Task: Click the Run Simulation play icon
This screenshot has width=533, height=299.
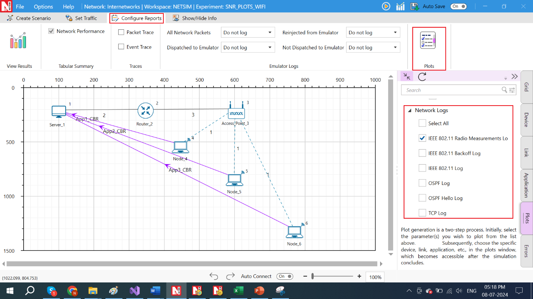Action: click(386, 6)
